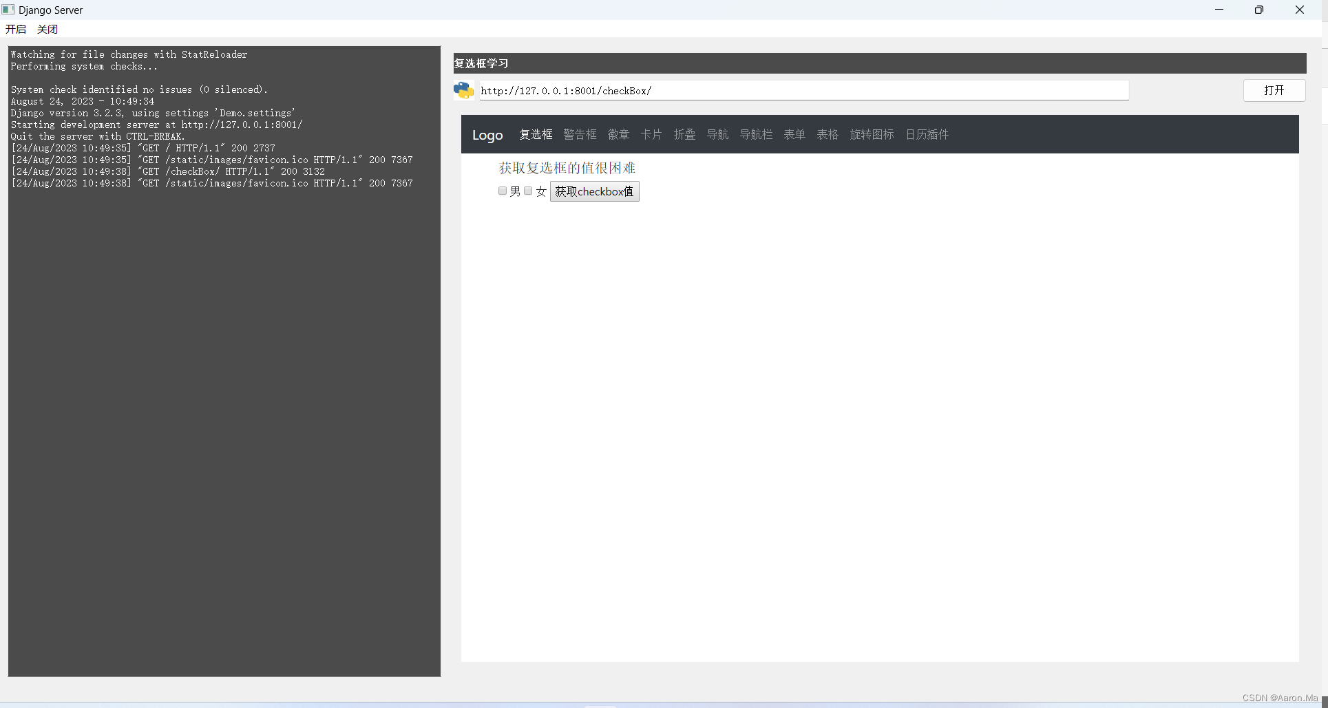Select the 复选框 navigation tab
The image size is (1328, 708).
pos(536,134)
